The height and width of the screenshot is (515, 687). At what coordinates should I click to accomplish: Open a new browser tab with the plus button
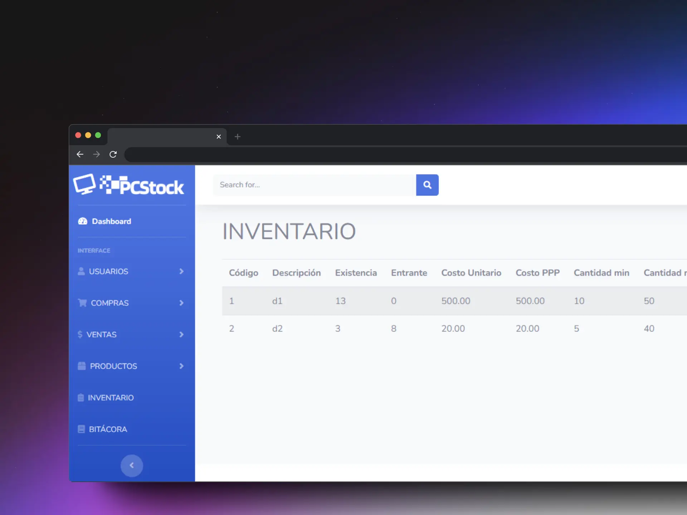click(x=237, y=137)
